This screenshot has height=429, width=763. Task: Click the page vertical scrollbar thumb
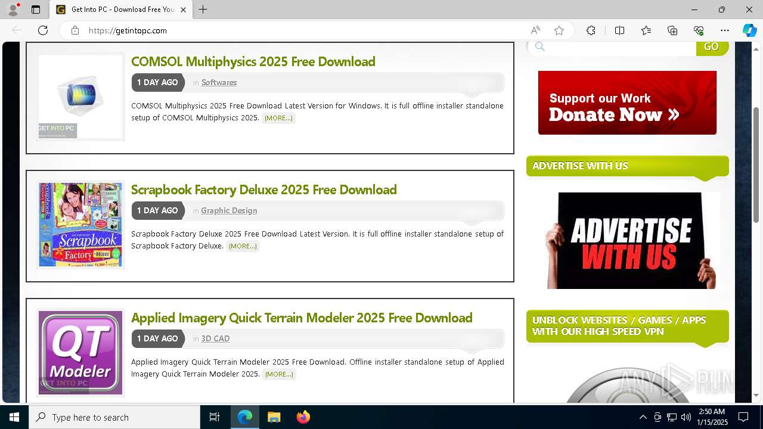click(x=756, y=164)
